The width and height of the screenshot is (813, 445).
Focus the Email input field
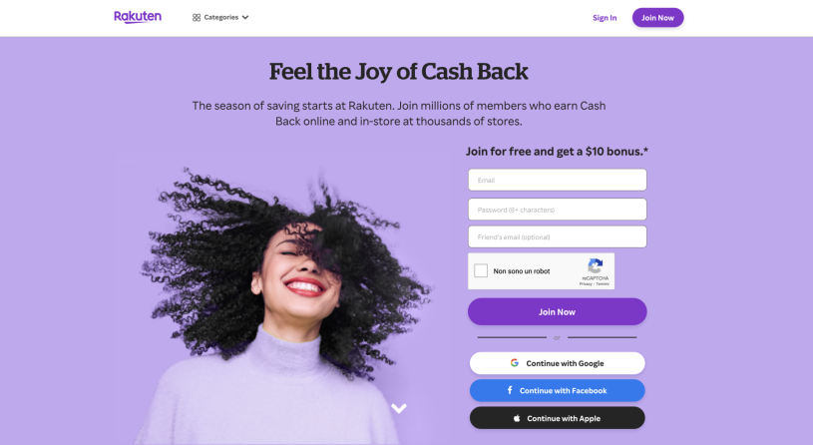(x=557, y=180)
